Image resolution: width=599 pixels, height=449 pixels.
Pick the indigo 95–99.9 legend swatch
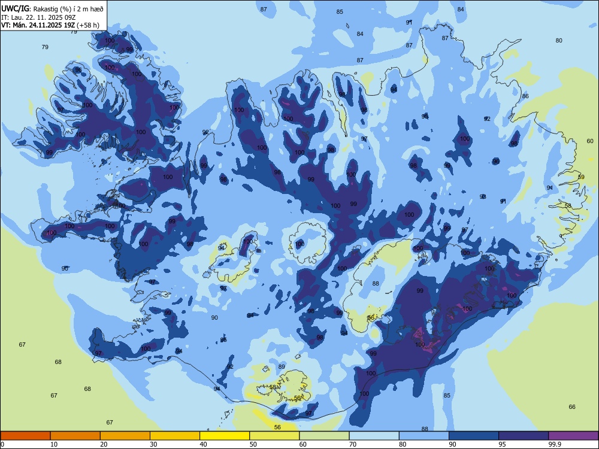pos(524,436)
